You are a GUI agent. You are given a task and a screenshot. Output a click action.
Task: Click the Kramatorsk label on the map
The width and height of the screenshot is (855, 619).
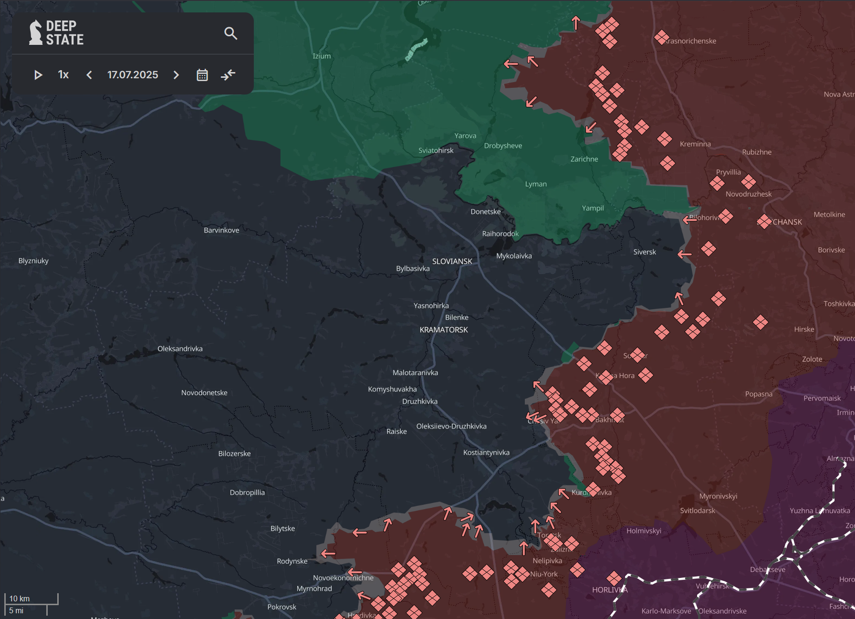point(443,330)
